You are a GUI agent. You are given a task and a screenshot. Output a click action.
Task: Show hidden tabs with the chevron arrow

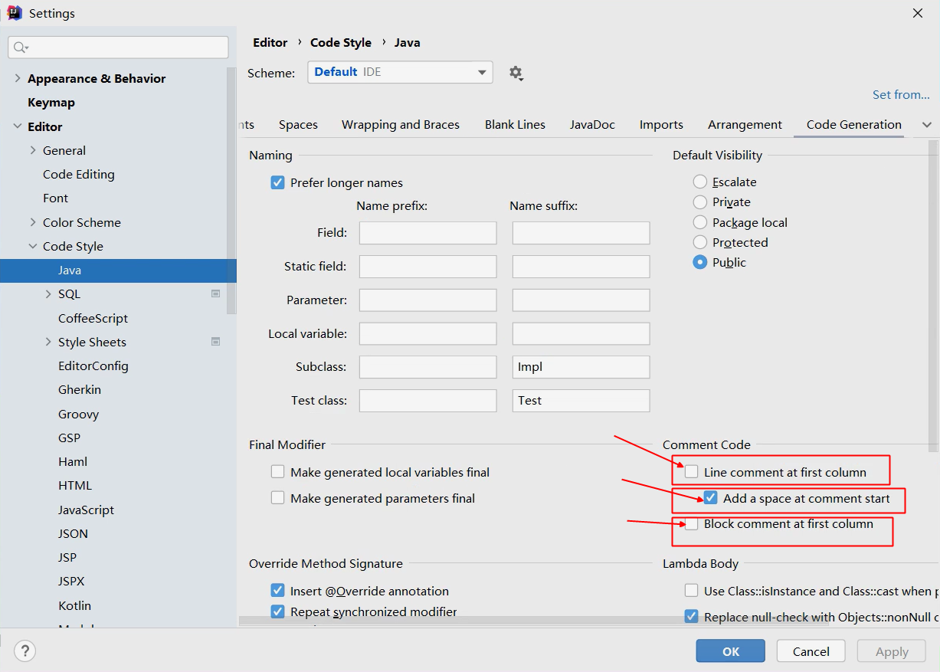926,125
